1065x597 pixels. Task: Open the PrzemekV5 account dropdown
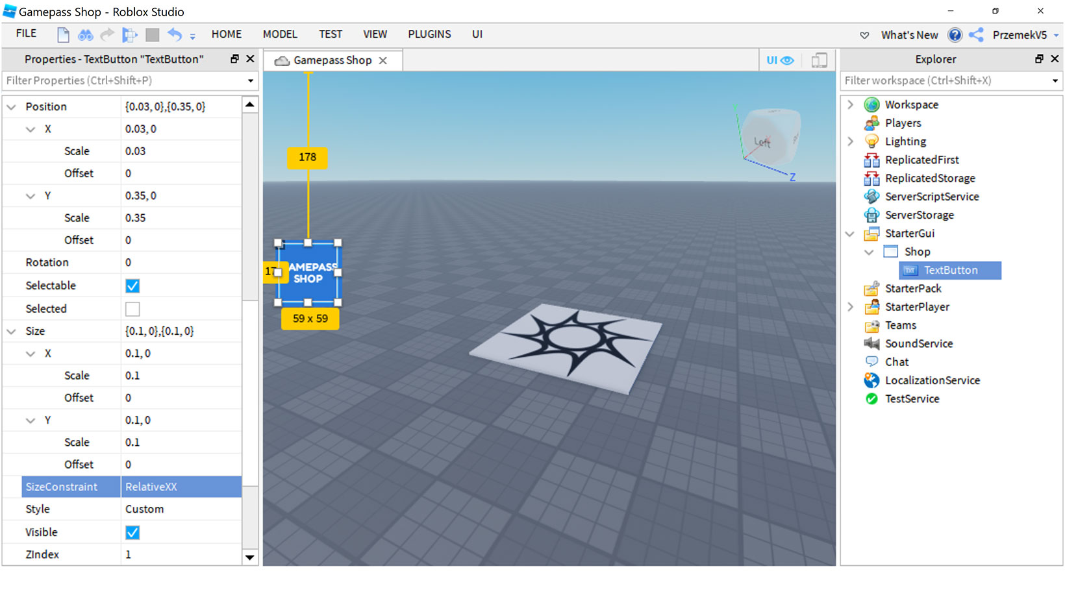point(1026,35)
